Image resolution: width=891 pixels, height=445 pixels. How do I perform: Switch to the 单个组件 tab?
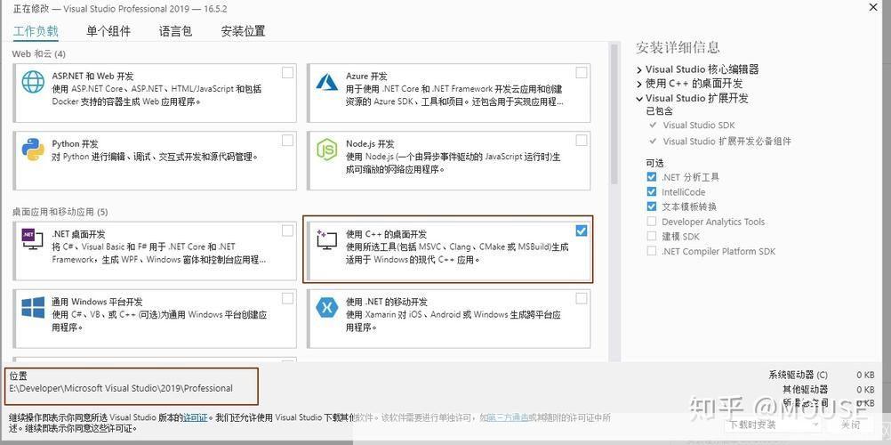pyautogui.click(x=108, y=31)
